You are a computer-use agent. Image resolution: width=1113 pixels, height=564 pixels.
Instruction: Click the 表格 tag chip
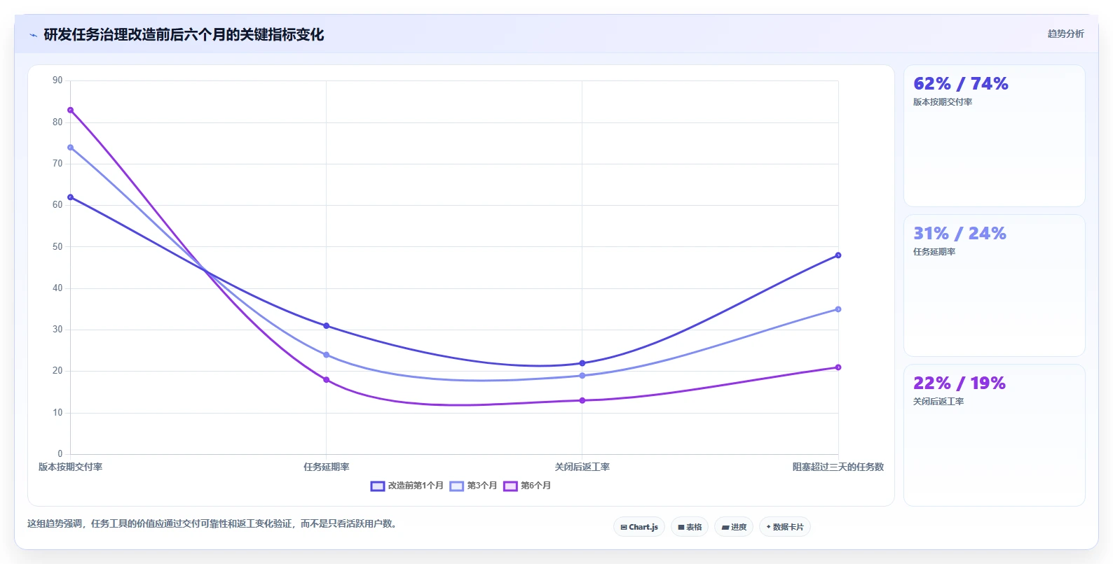point(690,527)
